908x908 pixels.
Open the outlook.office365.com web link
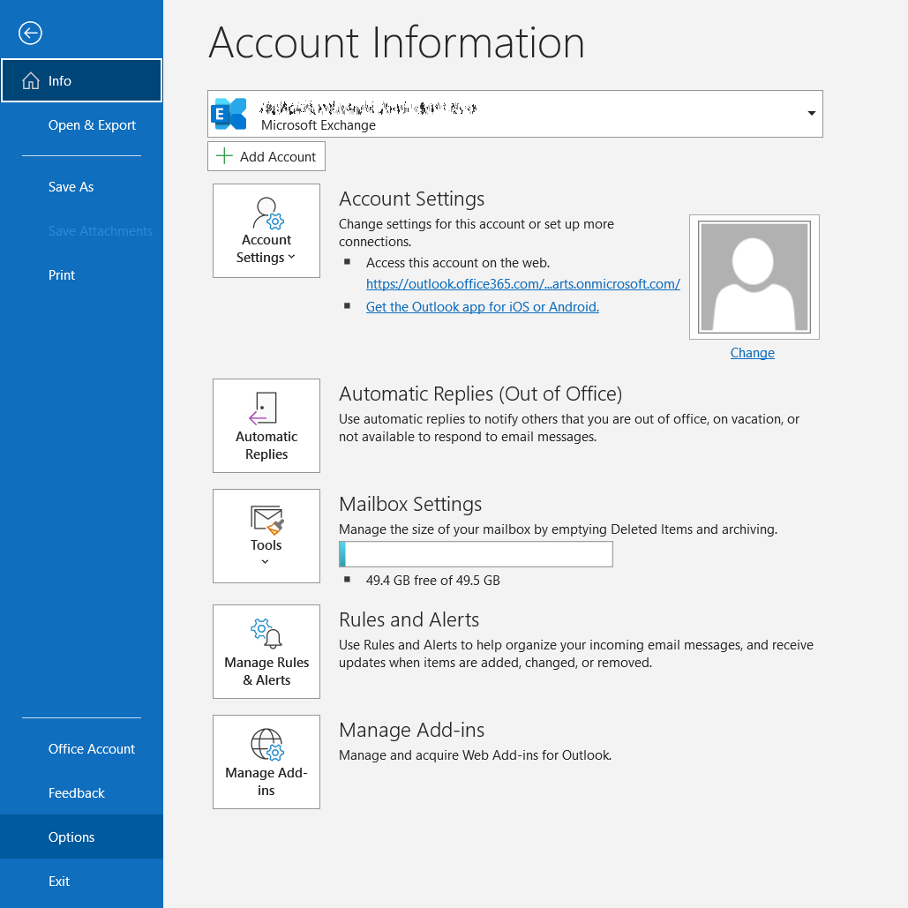pos(523,284)
